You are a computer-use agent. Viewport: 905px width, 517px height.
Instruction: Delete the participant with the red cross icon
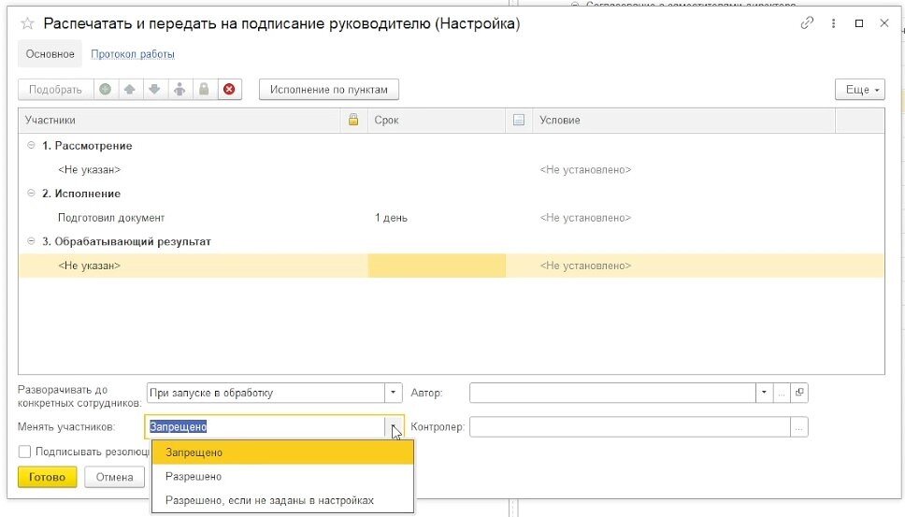point(229,90)
